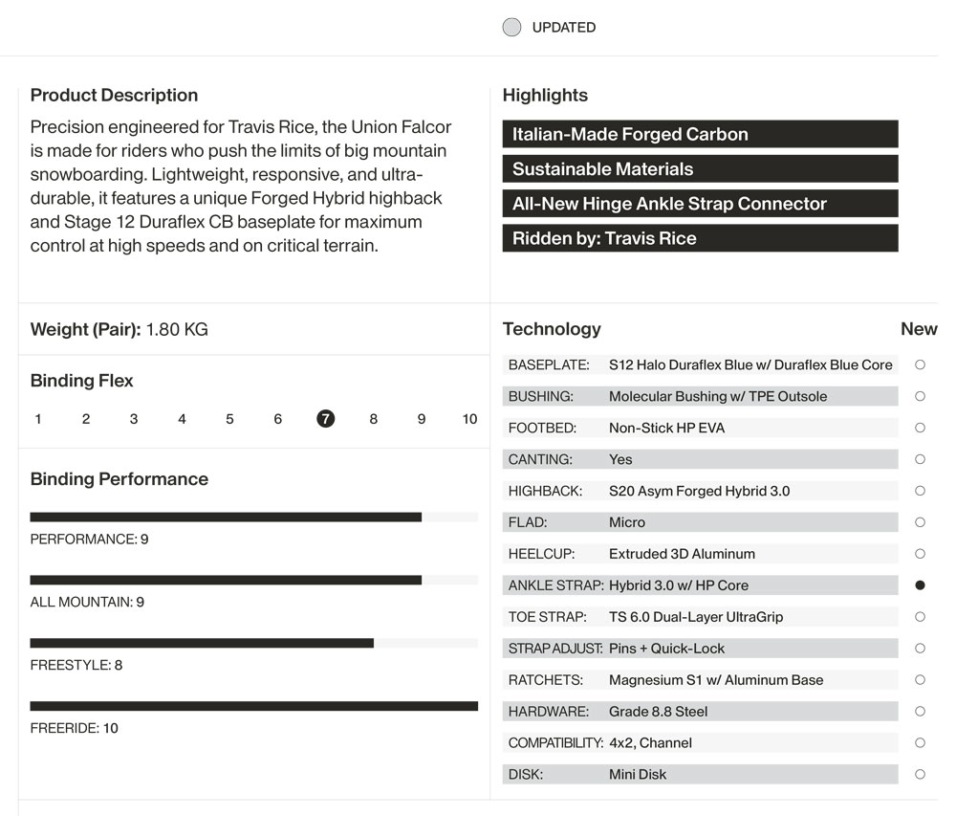
Task: Click the New circle beside Ratchets row
Action: click(920, 680)
